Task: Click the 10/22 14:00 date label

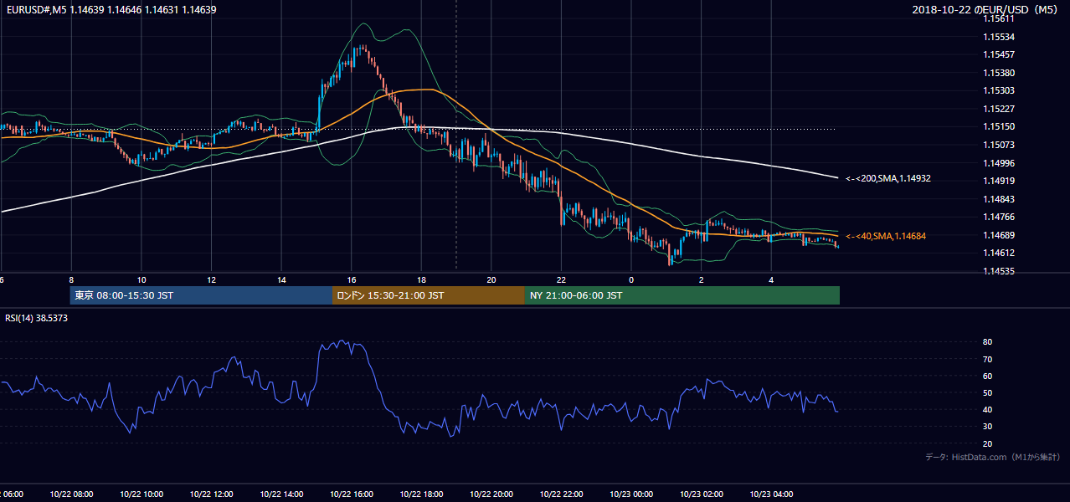Action: [x=281, y=494]
